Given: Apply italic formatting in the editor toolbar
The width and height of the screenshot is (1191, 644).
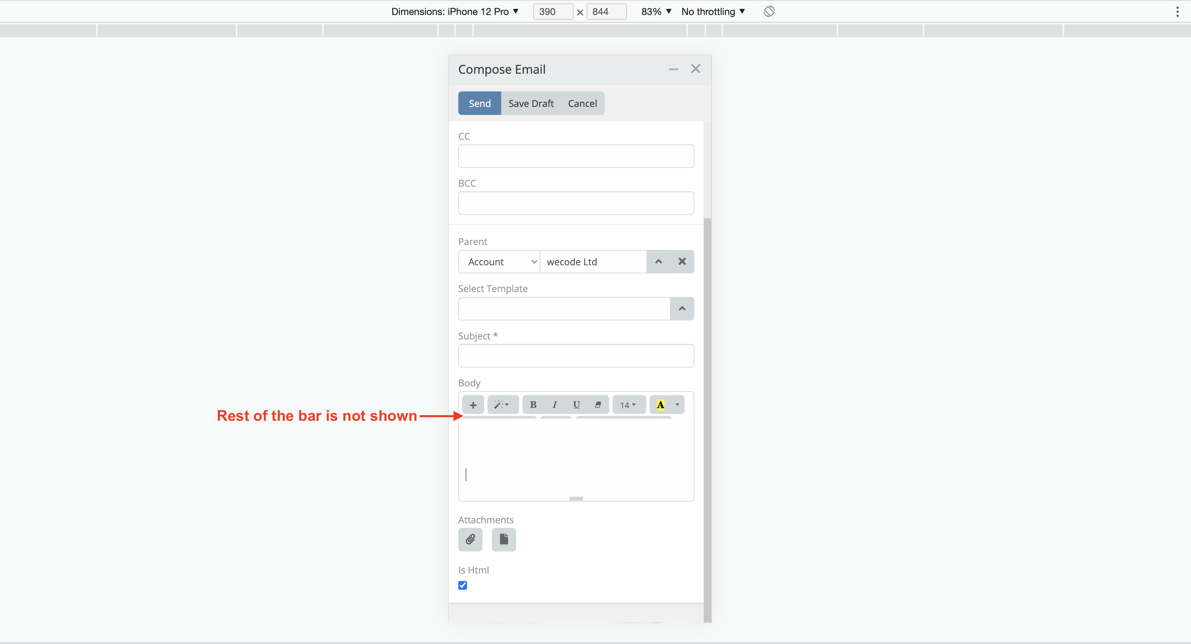Looking at the screenshot, I should [x=554, y=405].
